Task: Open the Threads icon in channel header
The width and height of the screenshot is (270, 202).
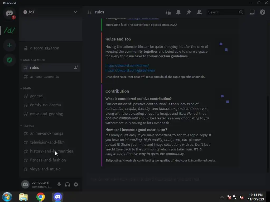Action: (168, 12)
